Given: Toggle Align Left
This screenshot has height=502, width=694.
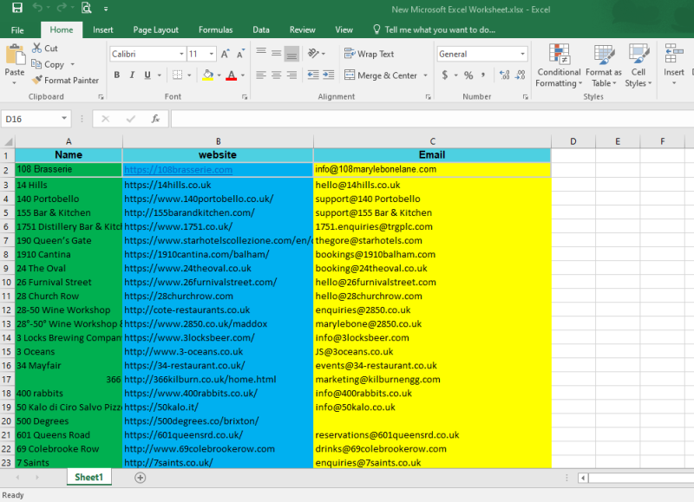Looking at the screenshot, I should [x=261, y=75].
